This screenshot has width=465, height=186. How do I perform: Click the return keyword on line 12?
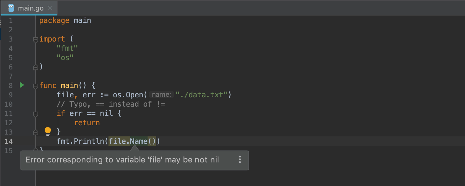[87, 123]
